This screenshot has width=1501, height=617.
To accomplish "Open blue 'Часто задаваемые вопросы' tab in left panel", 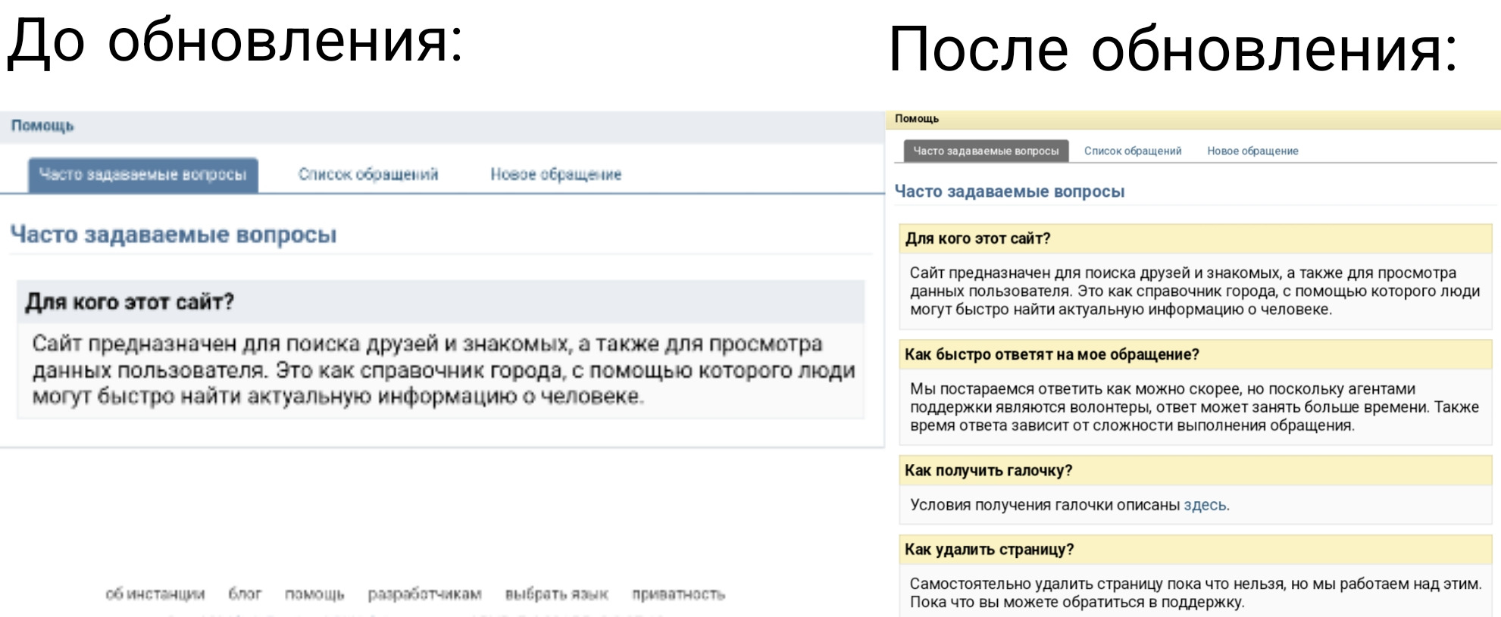I will click(x=142, y=175).
